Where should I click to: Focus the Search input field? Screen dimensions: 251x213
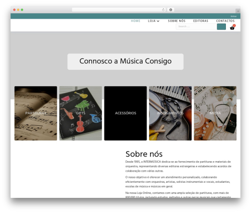[x=196, y=27]
